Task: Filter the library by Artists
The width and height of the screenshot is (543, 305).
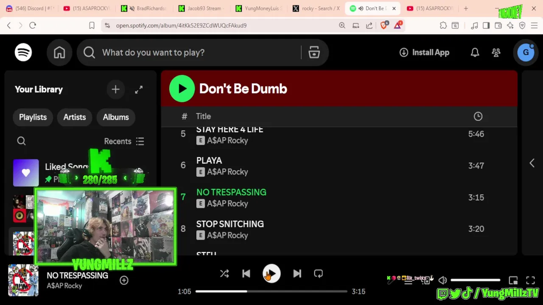Action: (x=75, y=117)
